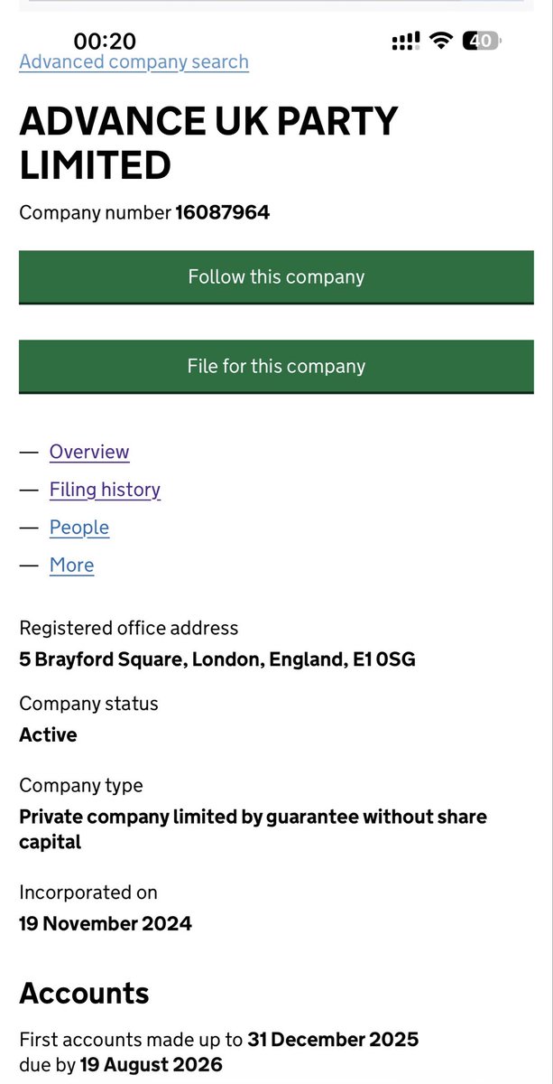Image resolution: width=553 pixels, height=1084 pixels.
Task: Click the 5 Brayford Square address text
Action: point(217,659)
